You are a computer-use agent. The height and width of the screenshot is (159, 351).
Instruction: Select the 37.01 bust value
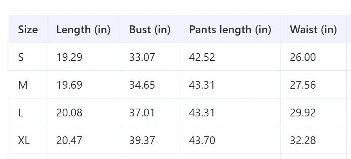coord(142,113)
